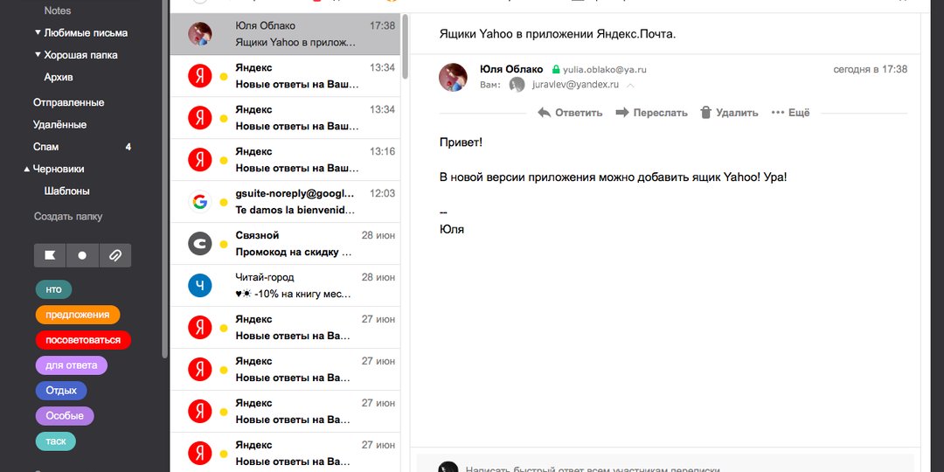Select the для ответа label
Image resolution: width=944 pixels, height=472 pixels.
[x=71, y=365]
